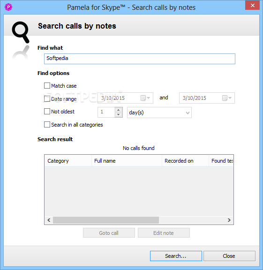Screen dimensions: 263x270
Task: Start search with Search... button
Action: [176, 256]
